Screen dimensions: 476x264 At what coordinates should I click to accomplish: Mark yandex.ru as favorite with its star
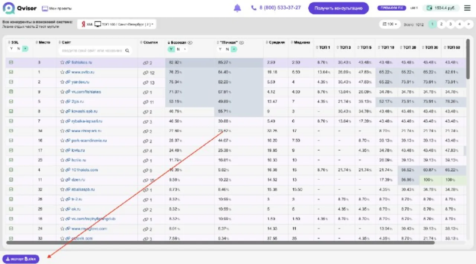click(x=62, y=82)
